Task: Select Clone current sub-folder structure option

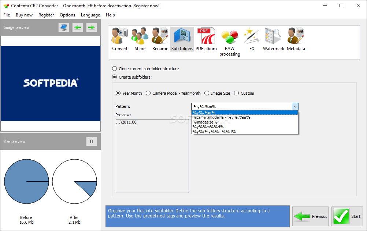Action: (x=145, y=69)
